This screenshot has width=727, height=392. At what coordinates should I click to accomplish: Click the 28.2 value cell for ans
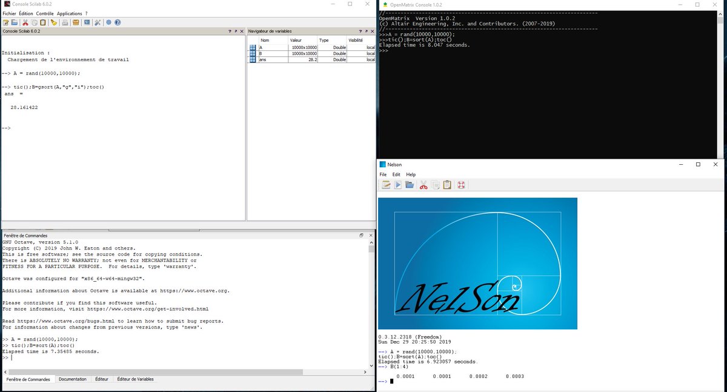pyautogui.click(x=302, y=59)
